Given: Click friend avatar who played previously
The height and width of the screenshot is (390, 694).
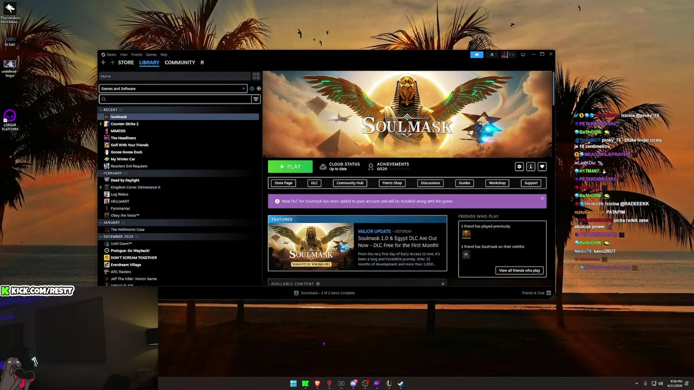Looking at the screenshot, I should coord(466,234).
